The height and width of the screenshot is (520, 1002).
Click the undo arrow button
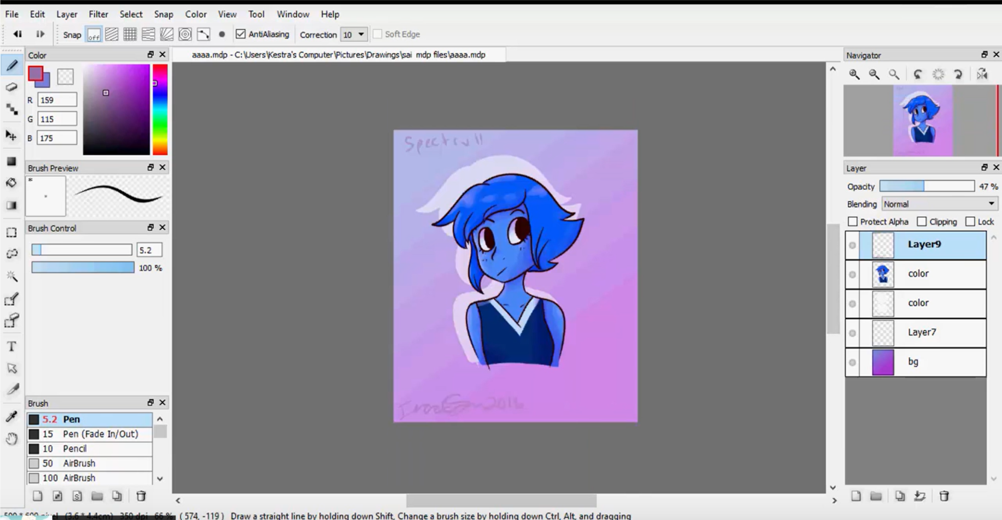click(x=18, y=34)
